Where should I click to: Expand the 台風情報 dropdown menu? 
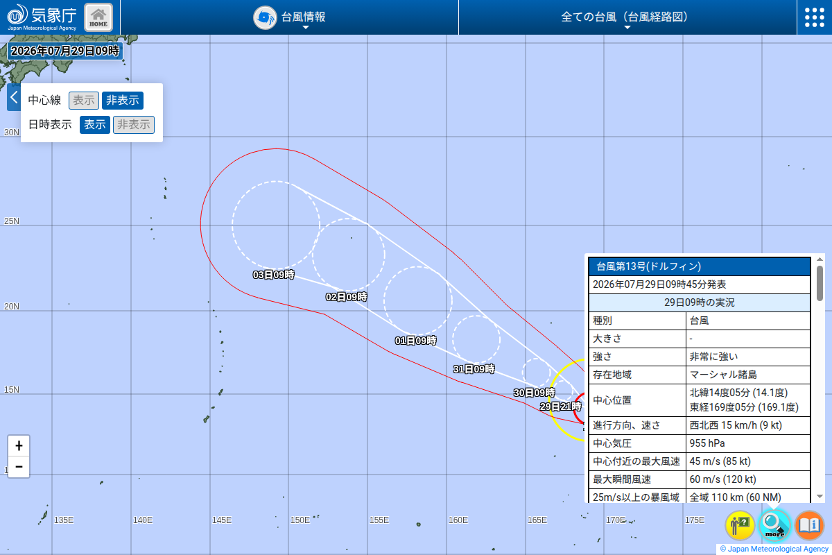point(290,17)
